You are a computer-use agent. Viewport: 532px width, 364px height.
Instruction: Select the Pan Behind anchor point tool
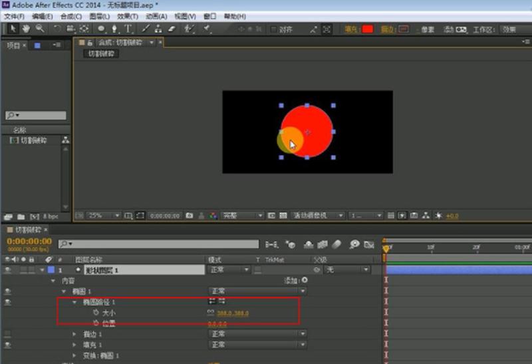[84, 29]
